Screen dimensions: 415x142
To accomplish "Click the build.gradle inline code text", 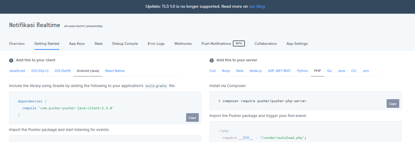I will (x=156, y=86).
